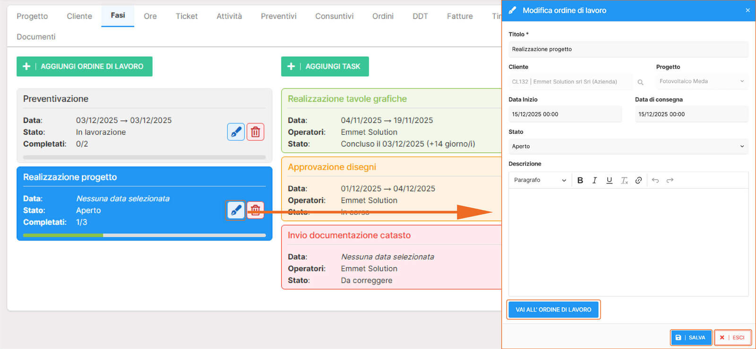The height and width of the screenshot is (349, 756).
Task: Clear text formatting in description editor
Action: 624,180
